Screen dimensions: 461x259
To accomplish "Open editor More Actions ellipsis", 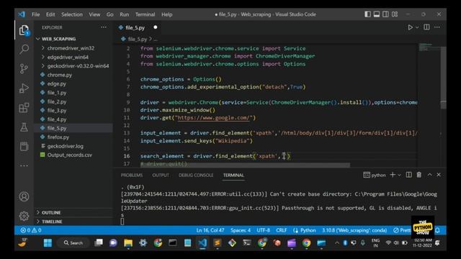I will [437, 27].
